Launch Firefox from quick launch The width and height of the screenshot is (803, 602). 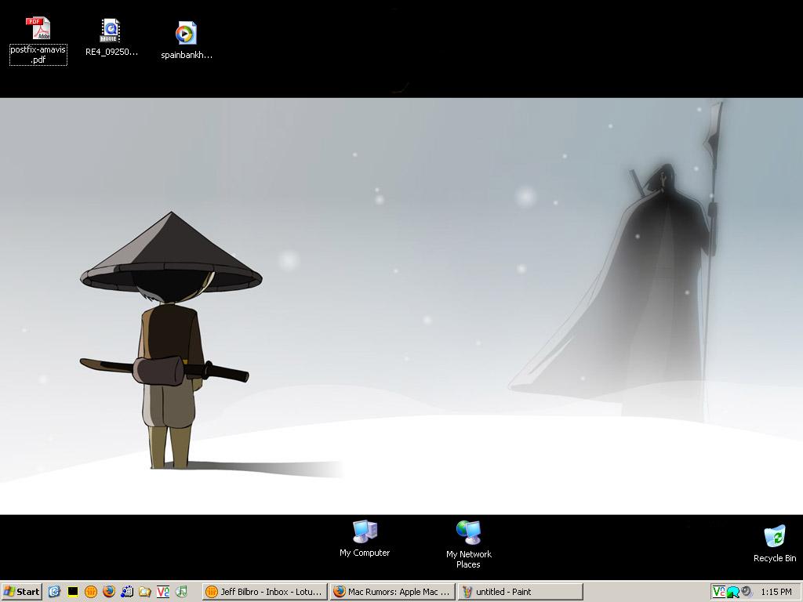coord(108,592)
